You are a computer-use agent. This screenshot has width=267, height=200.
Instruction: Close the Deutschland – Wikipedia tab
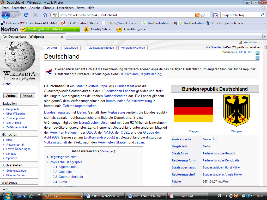pos(62,37)
